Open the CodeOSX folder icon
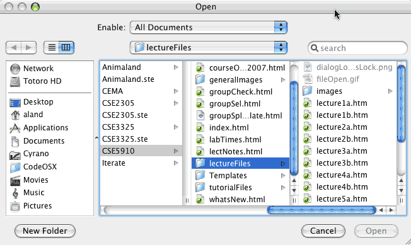Viewport: 411px width, 245px height. pos(15,168)
